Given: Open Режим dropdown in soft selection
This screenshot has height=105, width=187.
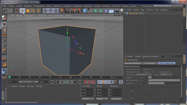Looking at the screenshot, I should point(166,75).
